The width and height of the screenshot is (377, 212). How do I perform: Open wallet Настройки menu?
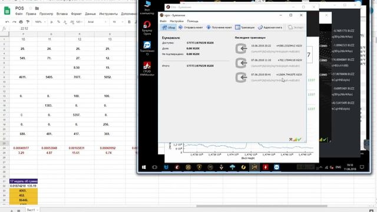point(177,21)
